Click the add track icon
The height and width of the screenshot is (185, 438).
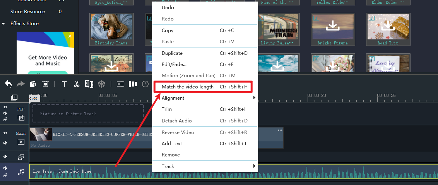click(x=14, y=97)
